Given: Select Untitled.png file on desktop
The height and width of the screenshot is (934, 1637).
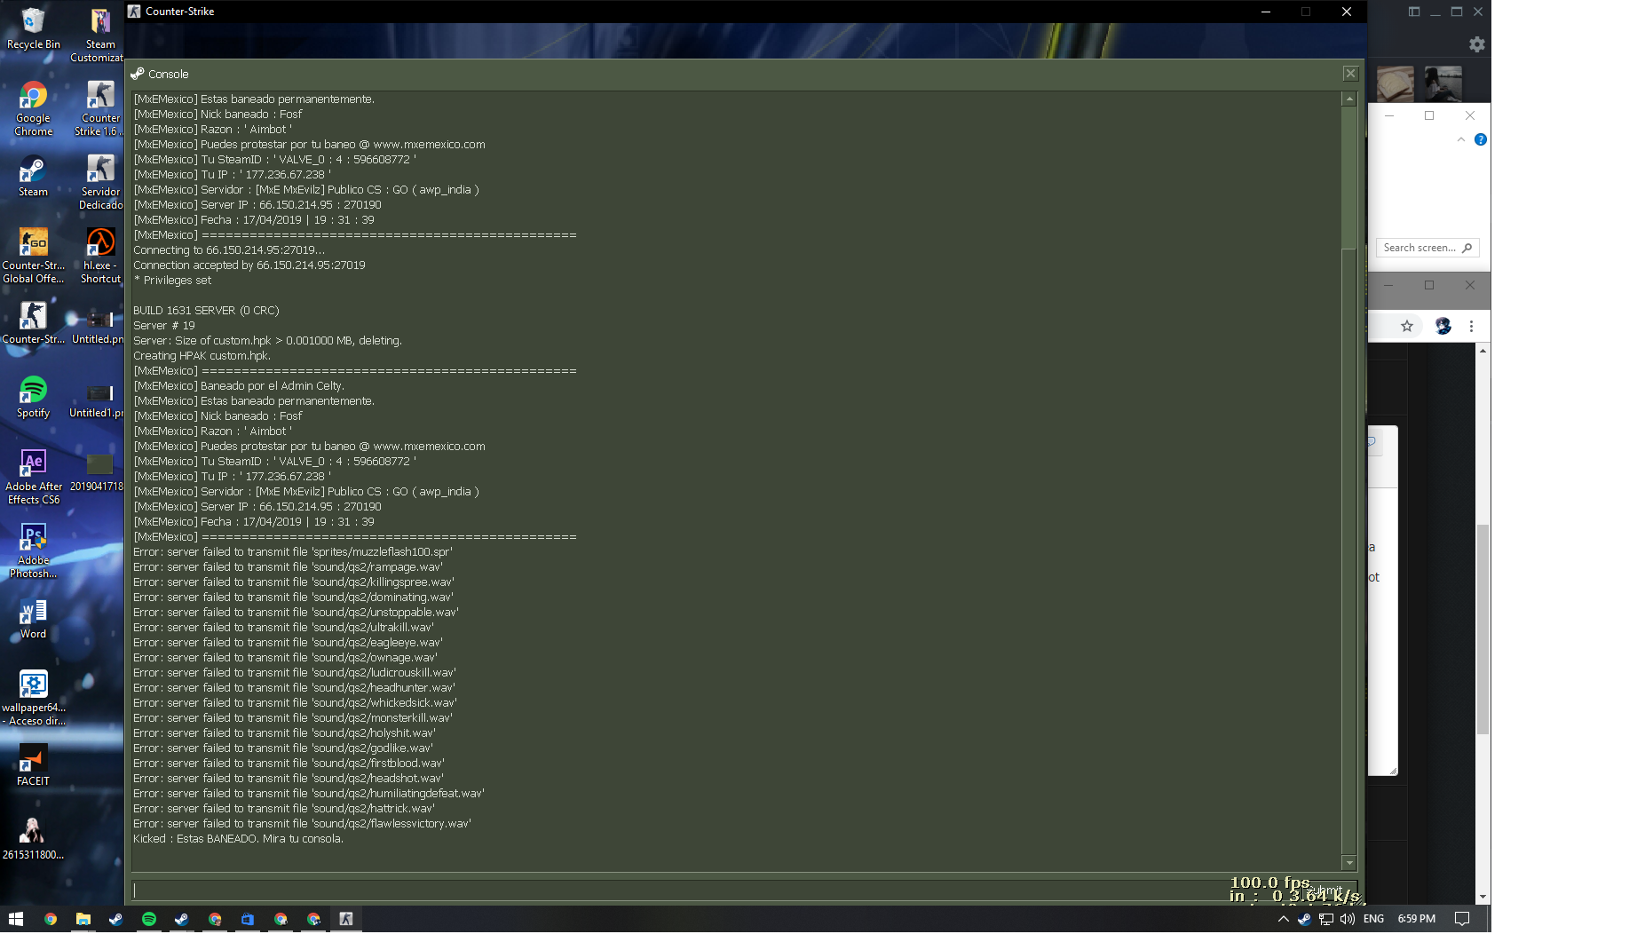Looking at the screenshot, I should (x=99, y=326).
